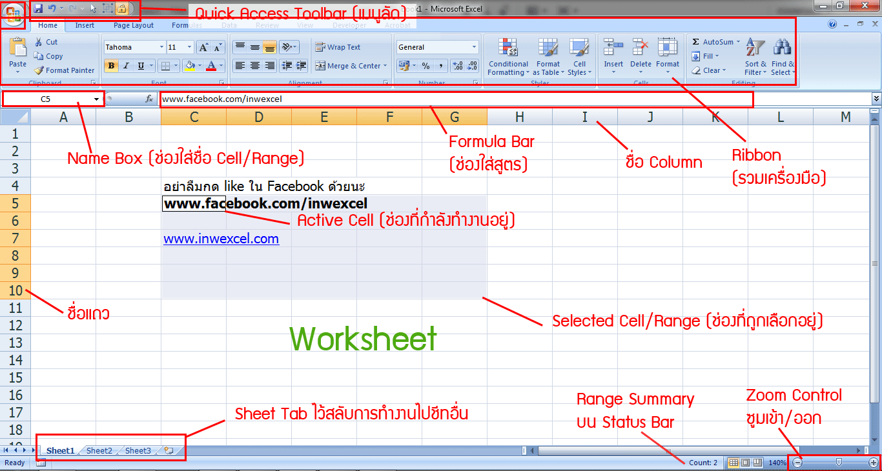Click the Redo arrow in Quick Access Toolbar
The height and width of the screenshot is (471, 882).
tap(72, 8)
